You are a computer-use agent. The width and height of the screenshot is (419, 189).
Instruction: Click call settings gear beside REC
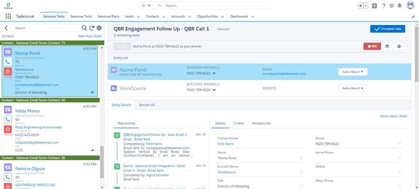398,46
